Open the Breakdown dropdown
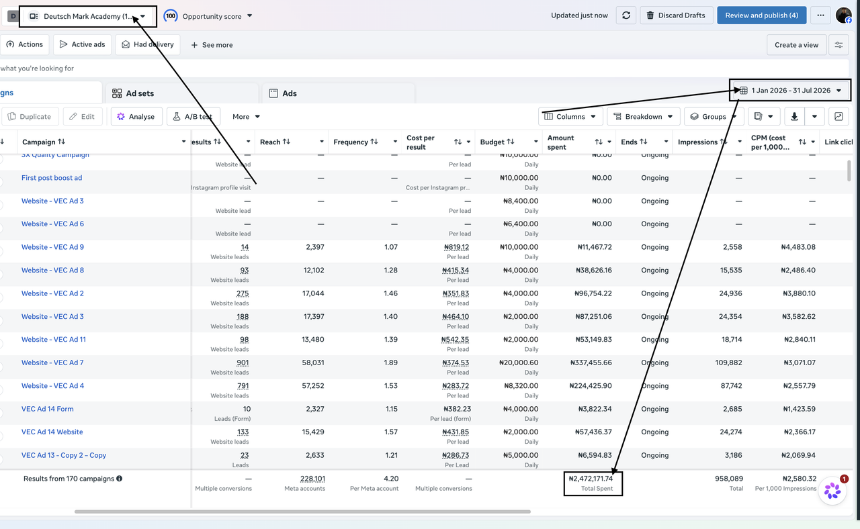This screenshot has height=529, width=860. [x=644, y=117]
